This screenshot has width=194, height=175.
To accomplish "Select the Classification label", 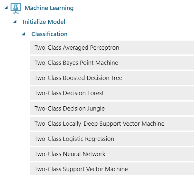I will 49,34.
